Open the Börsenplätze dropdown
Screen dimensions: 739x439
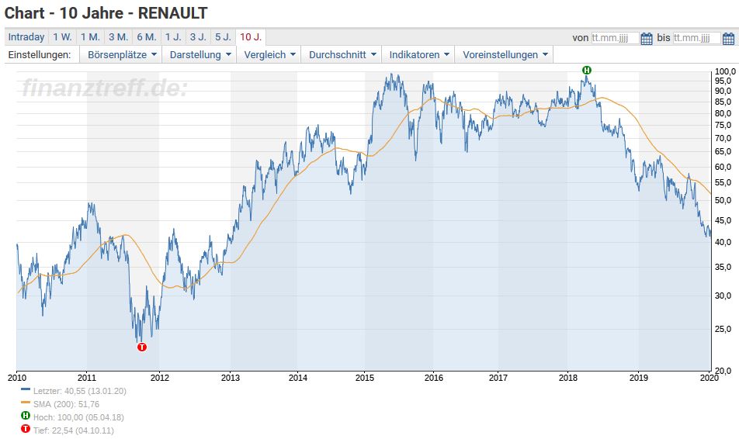(122, 54)
